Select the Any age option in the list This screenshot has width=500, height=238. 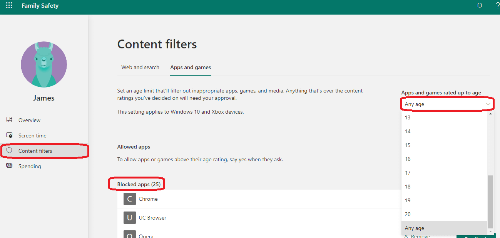[415, 228]
